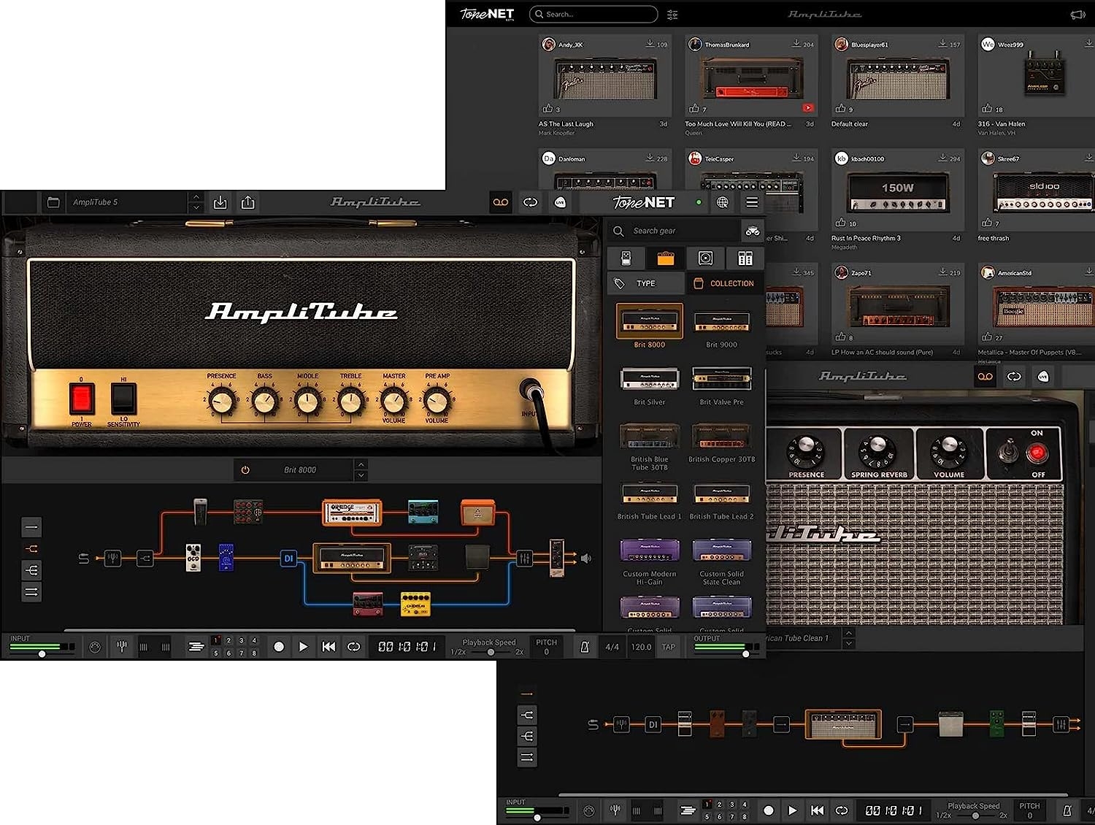
Task: Switch to rack effects gear tab
Action: 745,258
